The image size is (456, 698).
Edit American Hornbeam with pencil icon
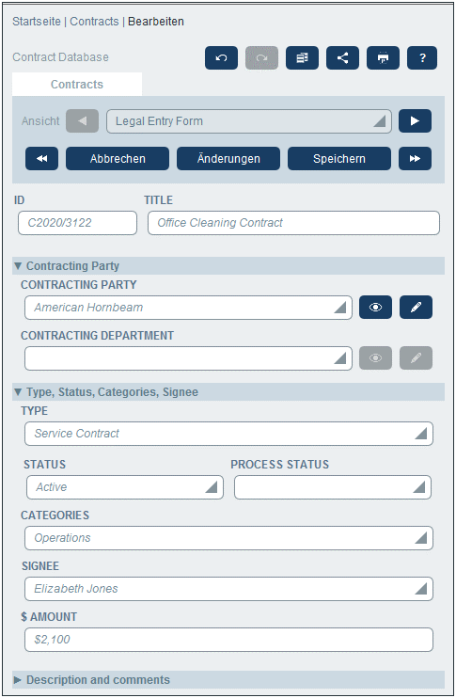[416, 308]
